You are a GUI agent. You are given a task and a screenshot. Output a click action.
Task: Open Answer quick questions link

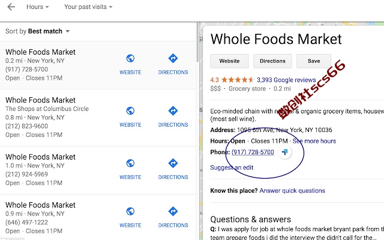(x=292, y=191)
